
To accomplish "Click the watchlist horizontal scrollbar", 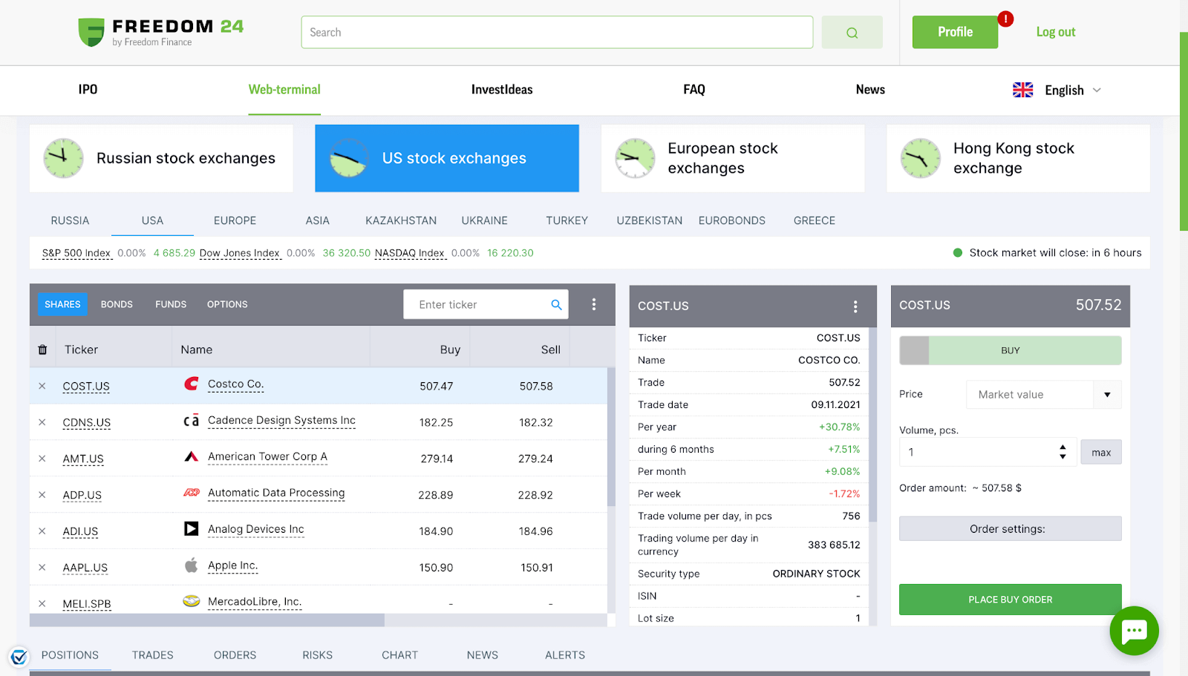I will (x=207, y=620).
